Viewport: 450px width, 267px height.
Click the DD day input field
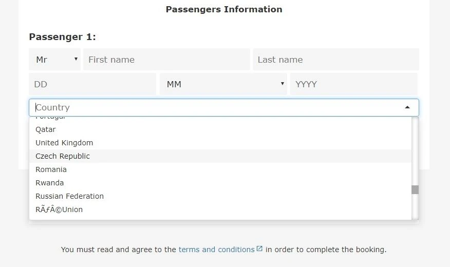tap(92, 84)
